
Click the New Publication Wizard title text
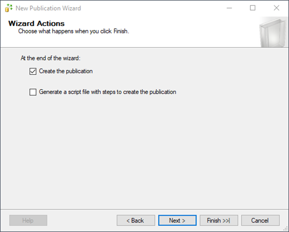pos(48,8)
